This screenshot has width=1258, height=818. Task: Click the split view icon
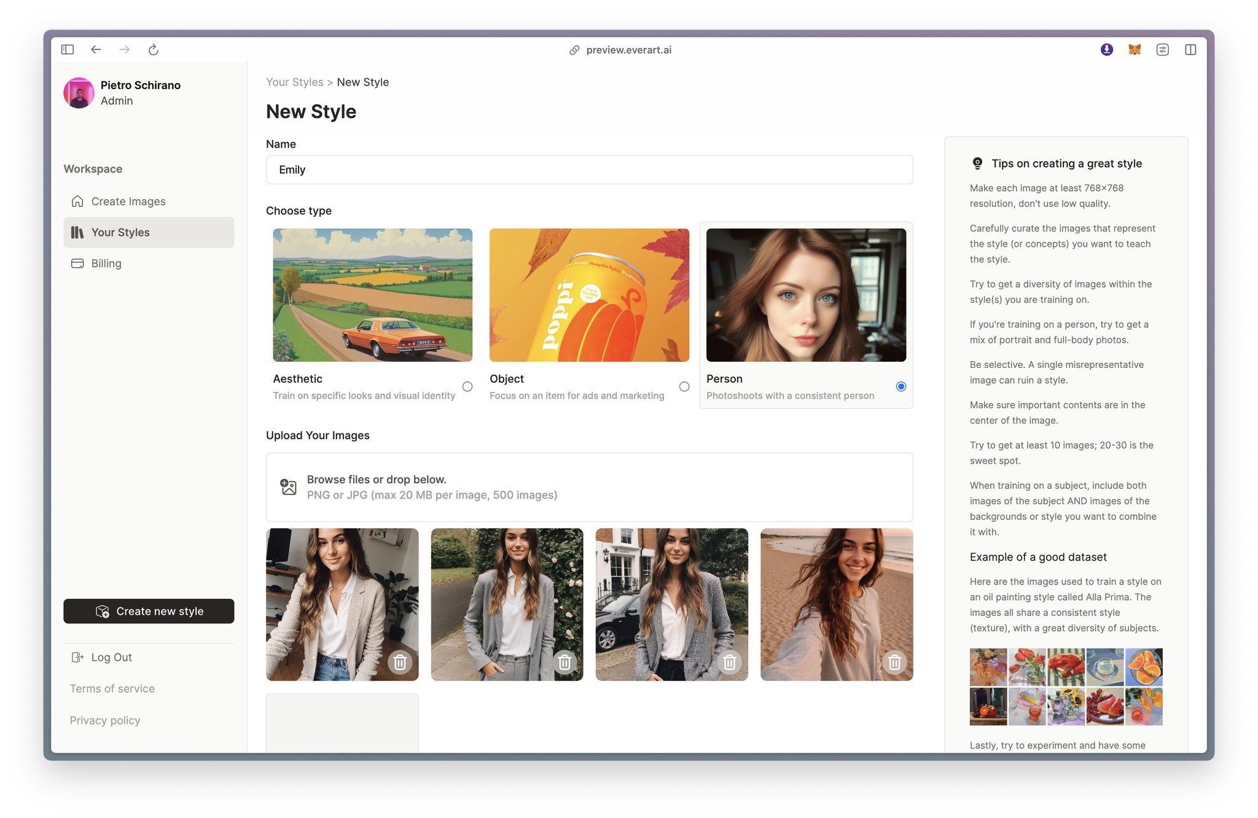pos(1190,50)
